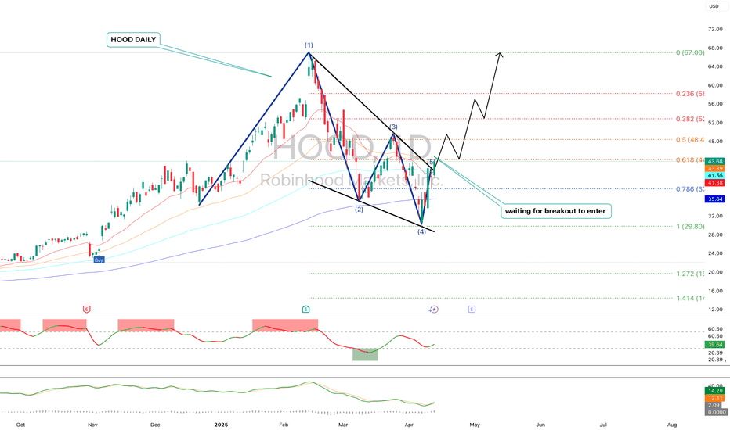
Task: Click the cyan 41.55 price label
Action: (714, 175)
